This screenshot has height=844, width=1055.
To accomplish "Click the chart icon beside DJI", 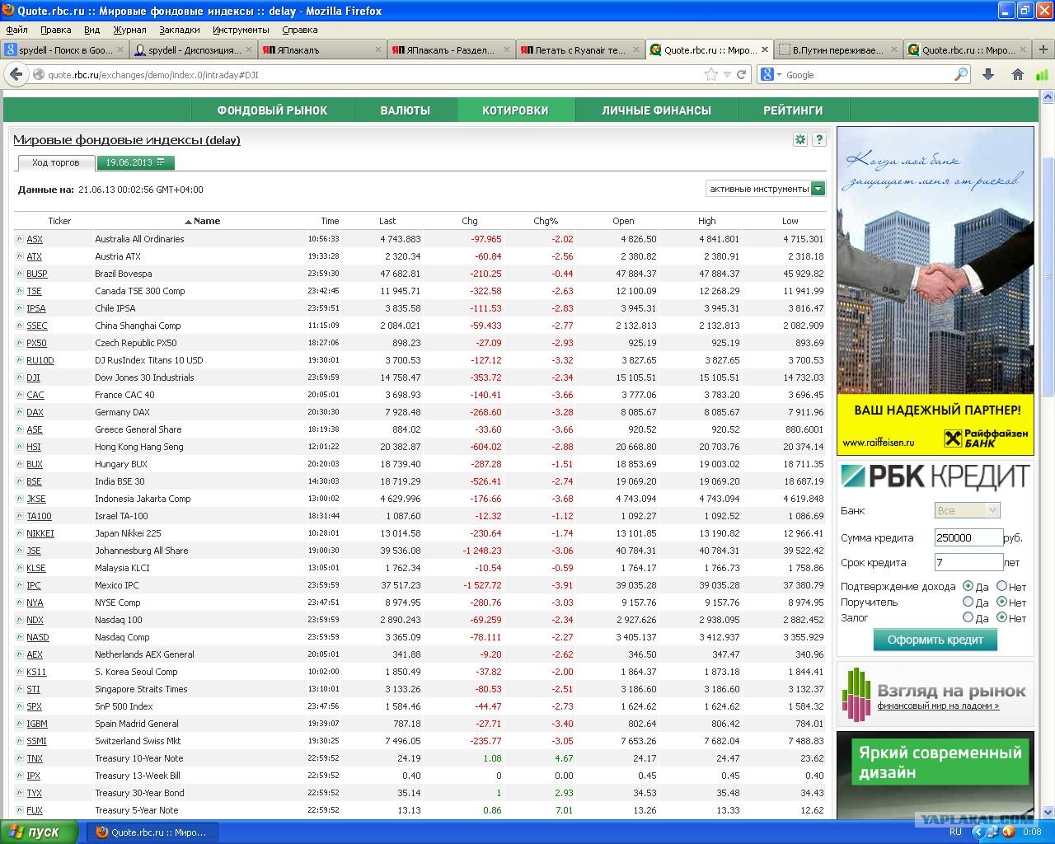I will [20, 377].
